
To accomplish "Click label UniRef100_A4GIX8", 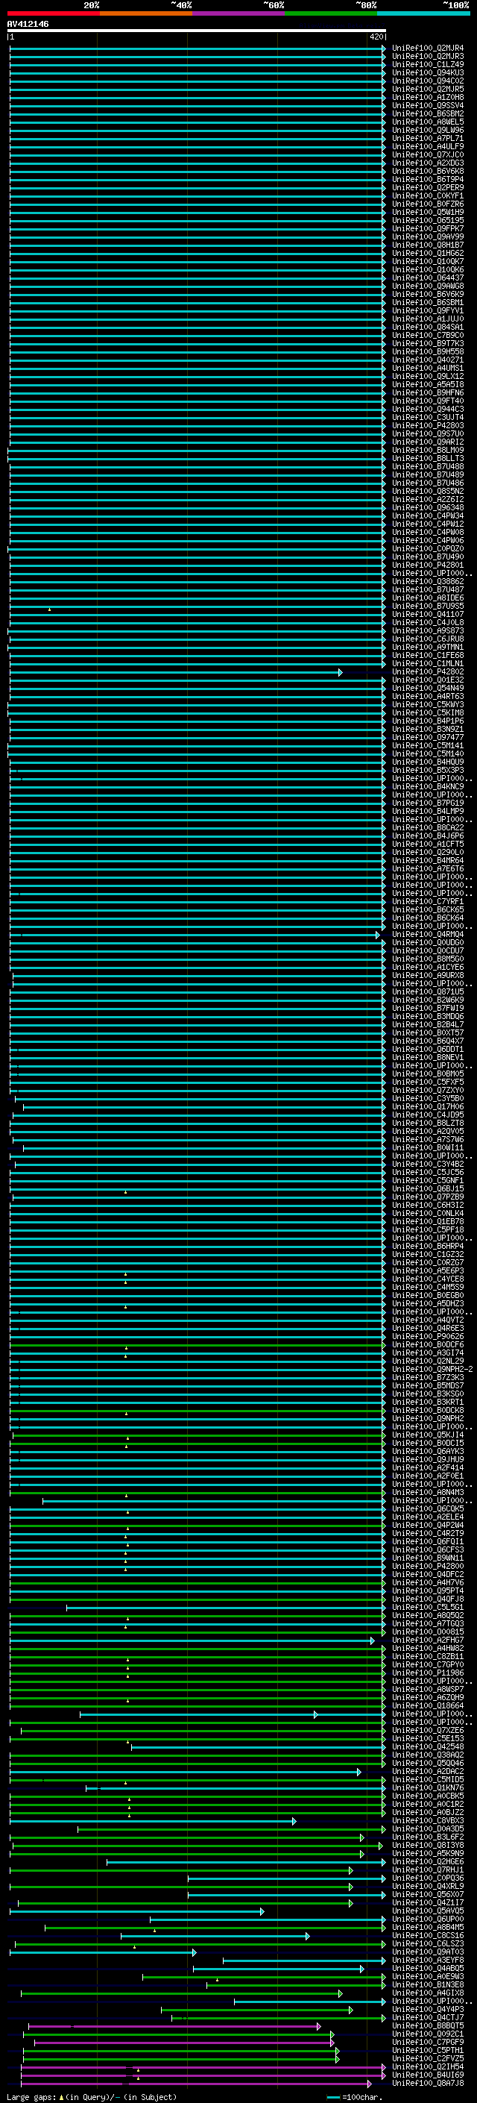I will (x=428, y=1993).
